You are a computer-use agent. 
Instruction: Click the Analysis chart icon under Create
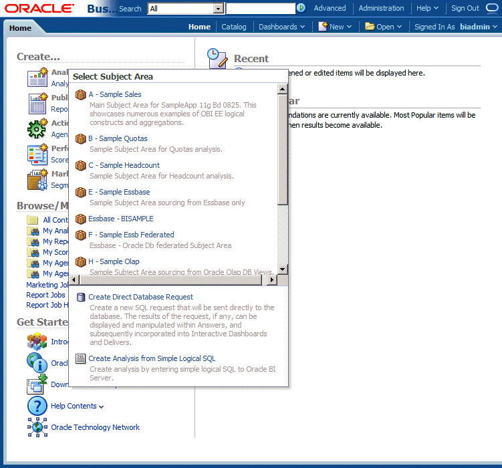[37, 78]
